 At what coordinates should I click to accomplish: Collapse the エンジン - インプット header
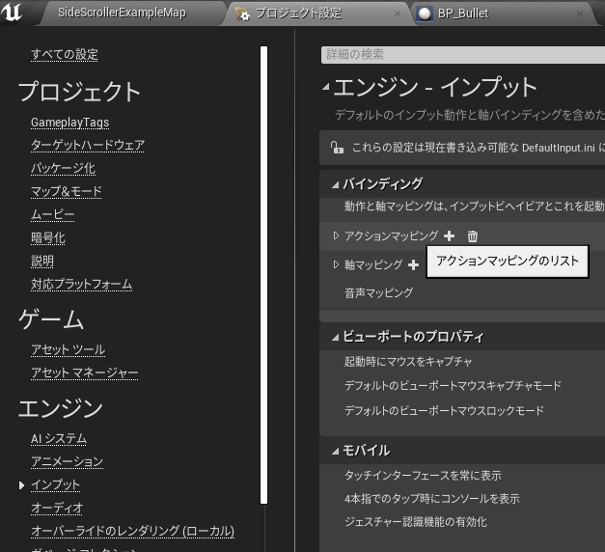pyautogui.click(x=325, y=87)
